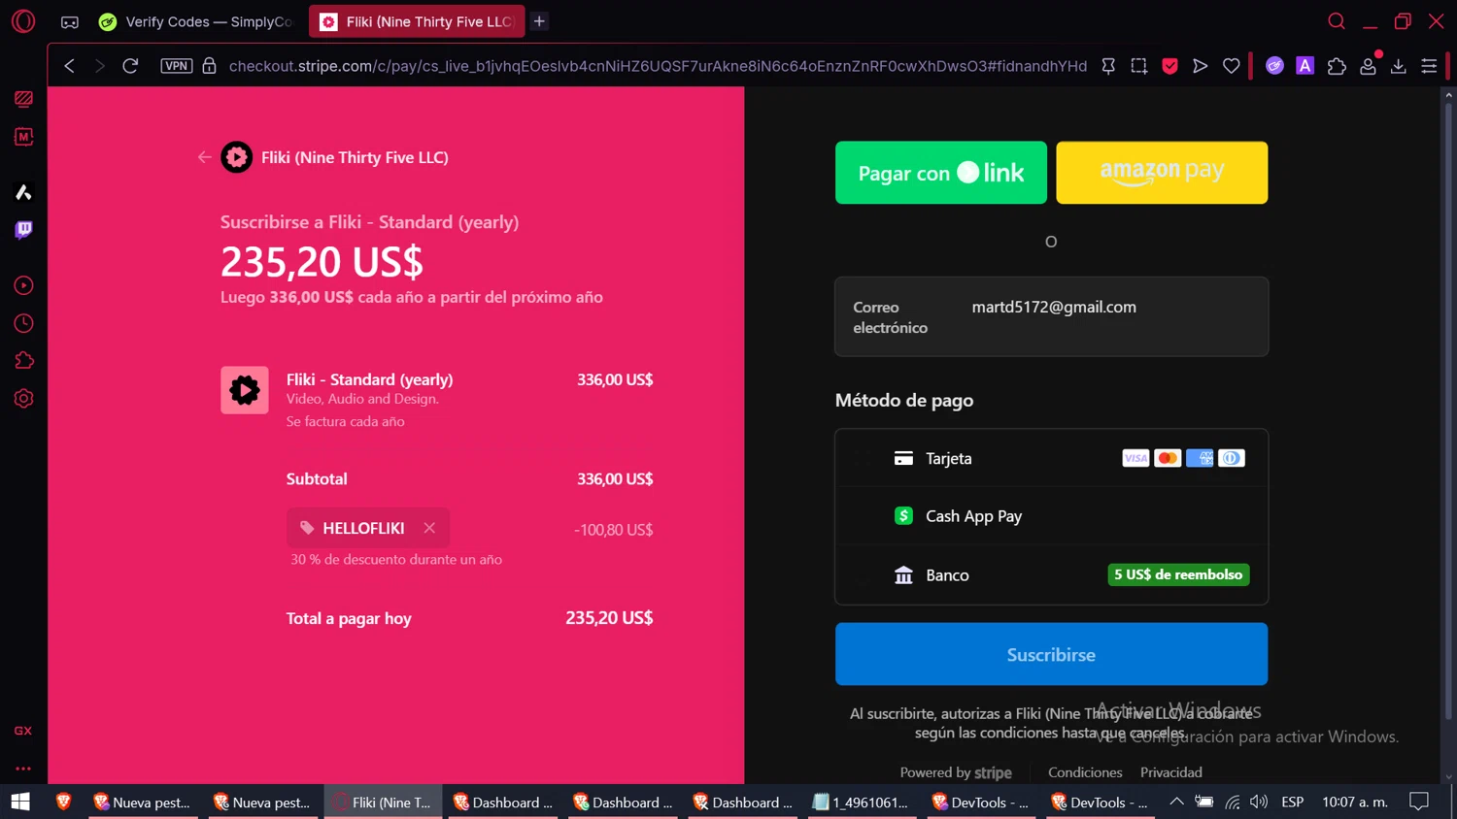
Task: Open the profile account icon
Action: tap(1368, 66)
